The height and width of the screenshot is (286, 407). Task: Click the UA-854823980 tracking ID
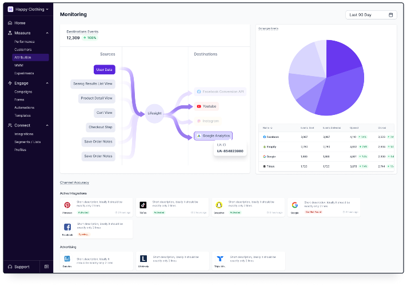coord(230,151)
